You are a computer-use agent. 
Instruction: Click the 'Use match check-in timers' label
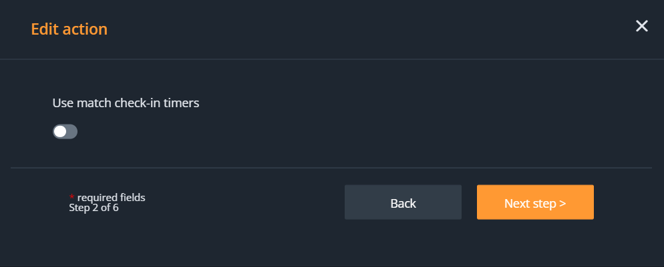126,103
